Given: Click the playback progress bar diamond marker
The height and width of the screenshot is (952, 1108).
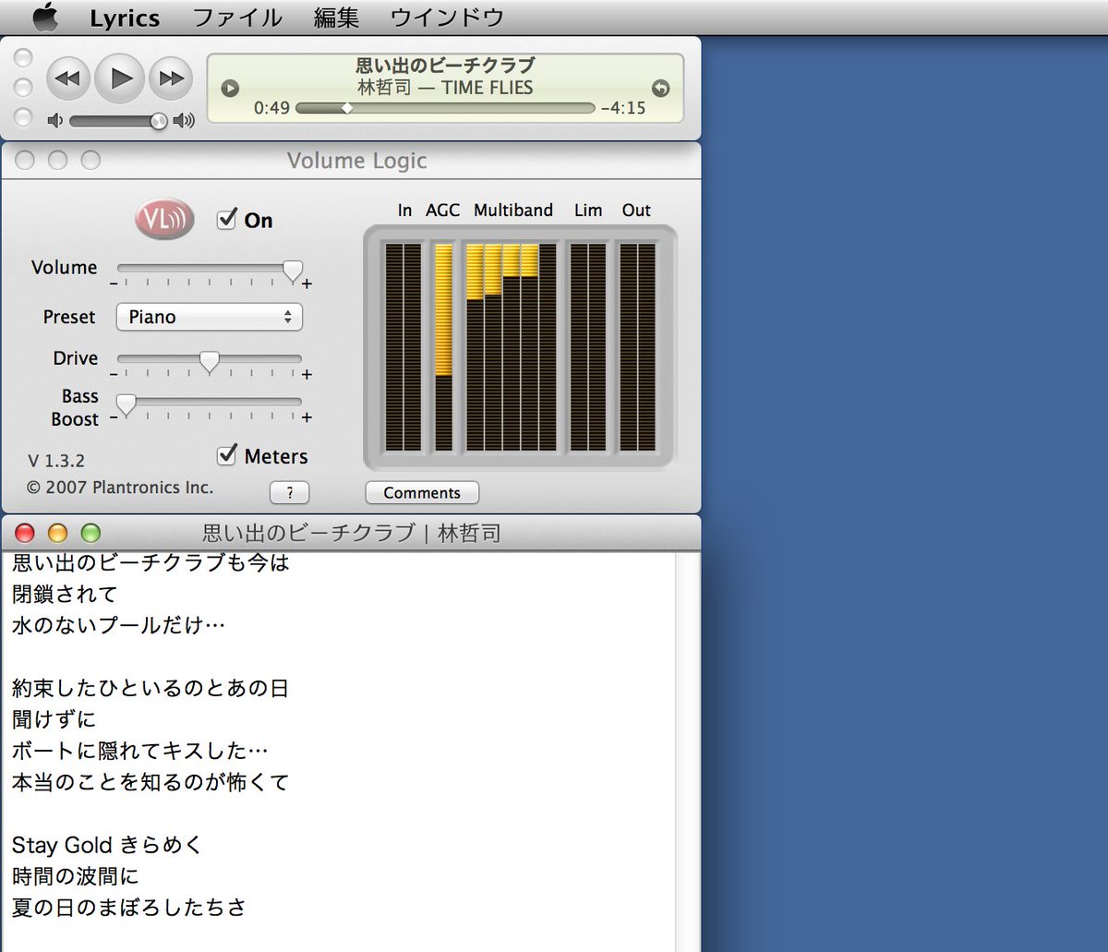Looking at the screenshot, I should point(347,108).
